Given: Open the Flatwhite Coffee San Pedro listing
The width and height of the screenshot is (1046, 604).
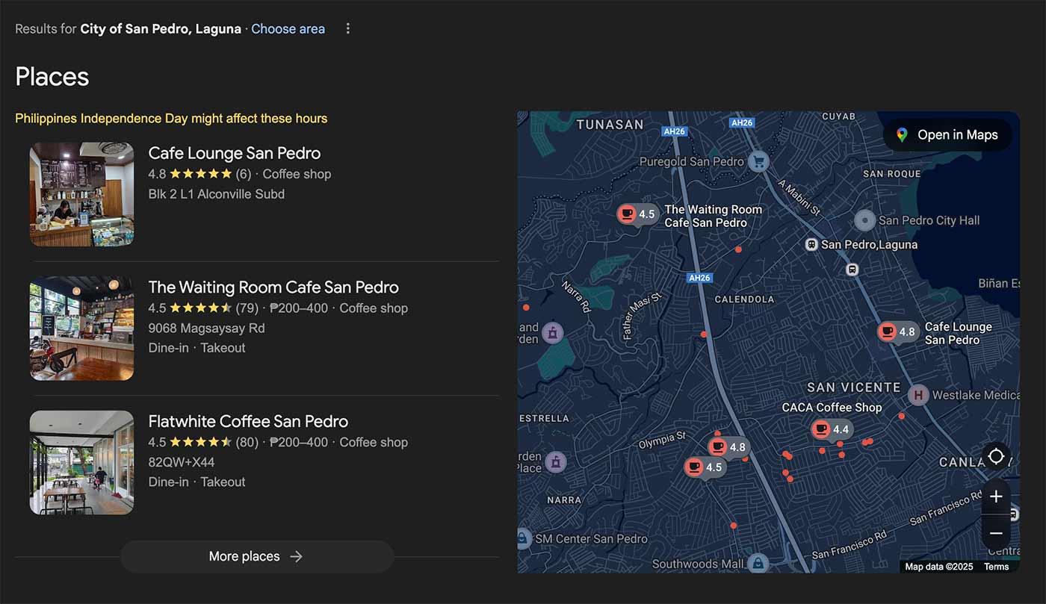Looking at the screenshot, I should (248, 421).
